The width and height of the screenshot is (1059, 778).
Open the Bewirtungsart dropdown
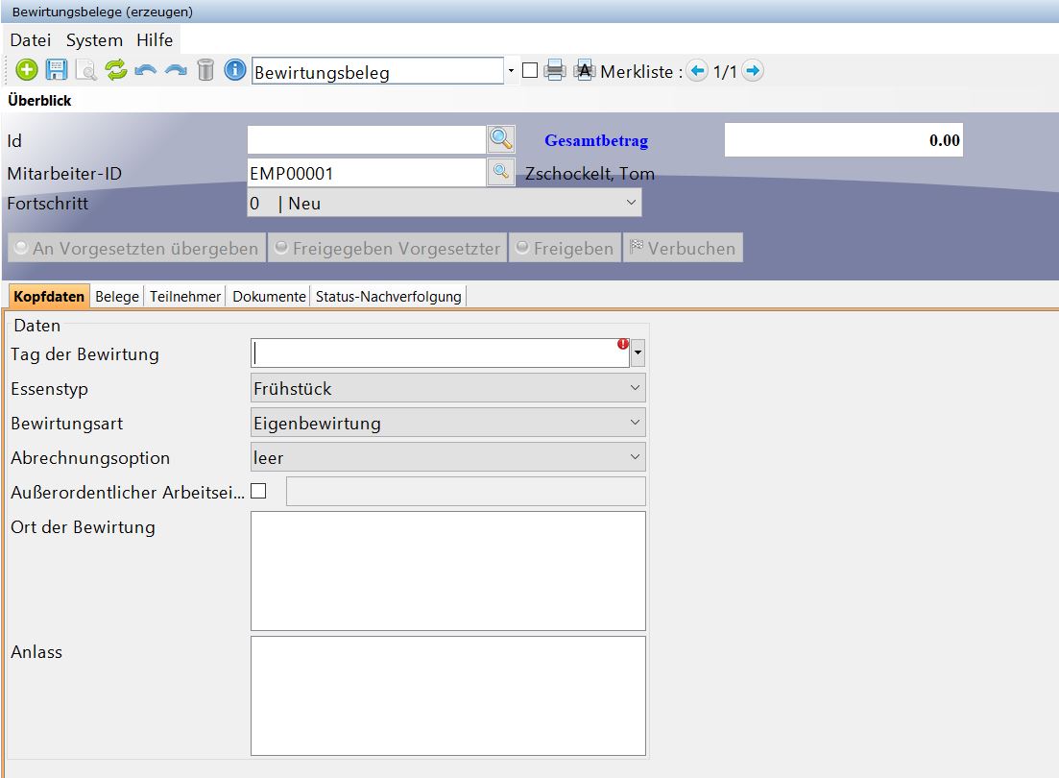(x=447, y=423)
